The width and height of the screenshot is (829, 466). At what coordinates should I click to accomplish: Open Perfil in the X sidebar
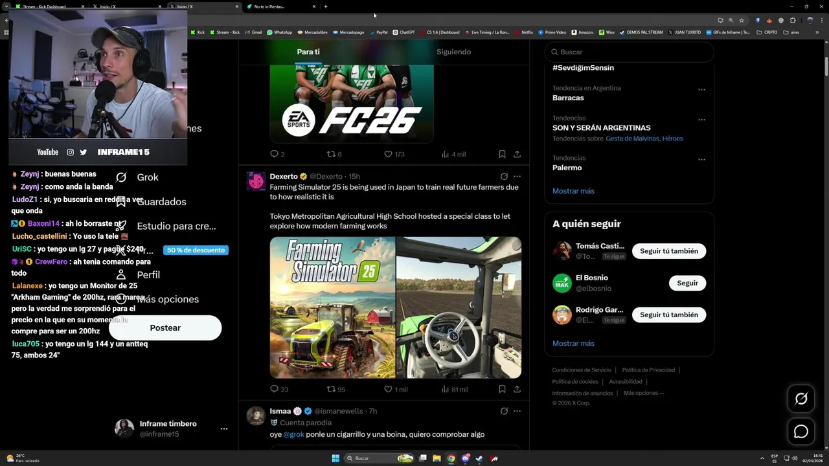[137, 275]
